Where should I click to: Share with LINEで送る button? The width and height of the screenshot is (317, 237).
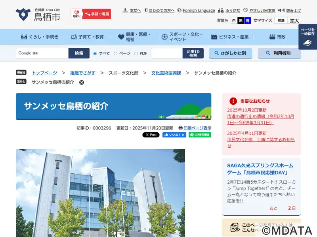[x=200, y=135]
